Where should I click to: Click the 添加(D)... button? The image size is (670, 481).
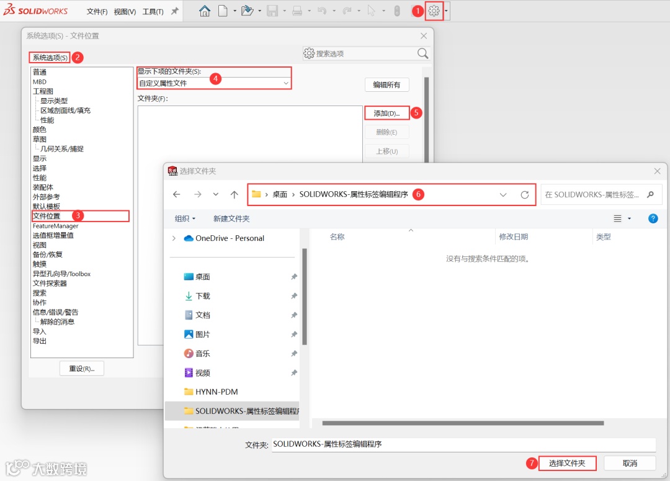386,114
